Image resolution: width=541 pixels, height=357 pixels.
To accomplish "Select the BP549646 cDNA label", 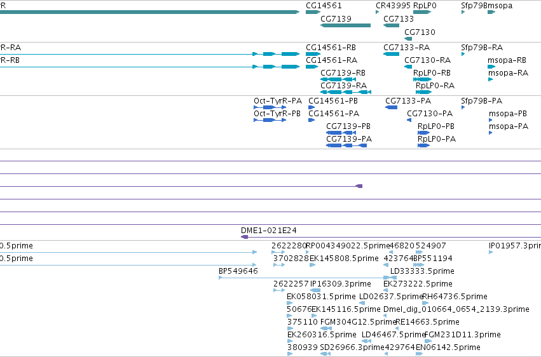I will pyautogui.click(x=238, y=271).
